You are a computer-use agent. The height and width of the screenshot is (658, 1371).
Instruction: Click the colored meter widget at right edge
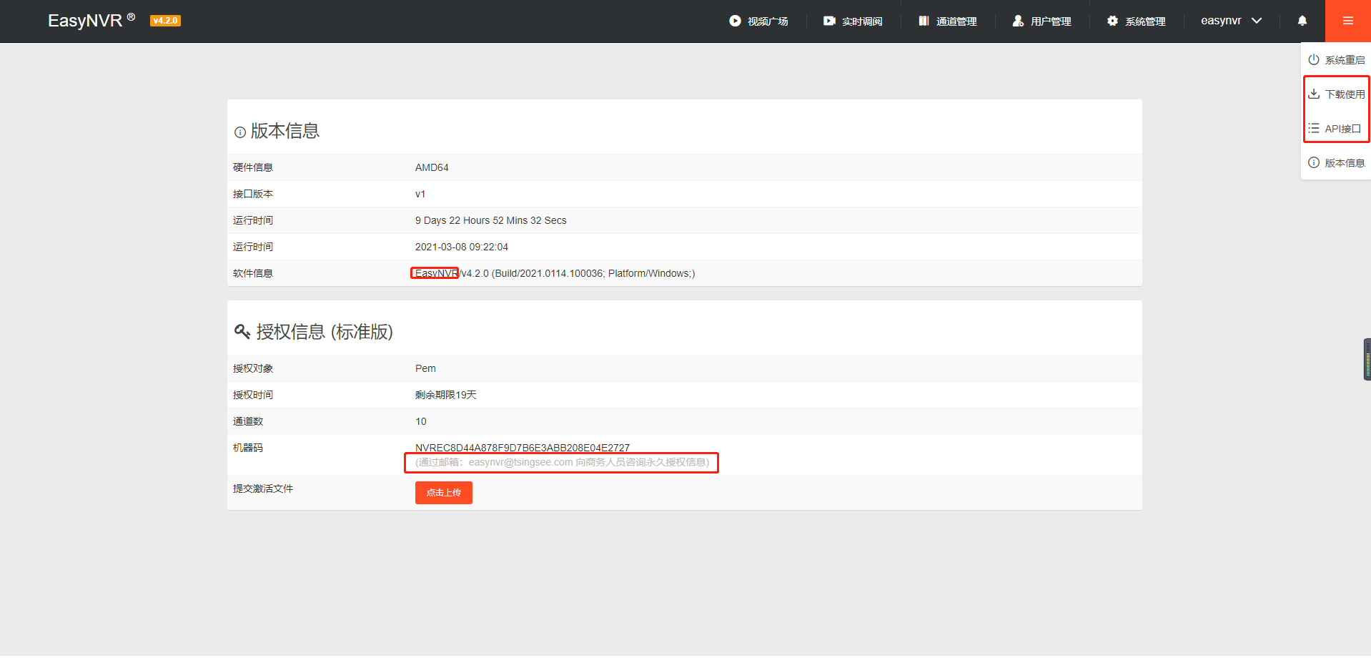point(1367,359)
